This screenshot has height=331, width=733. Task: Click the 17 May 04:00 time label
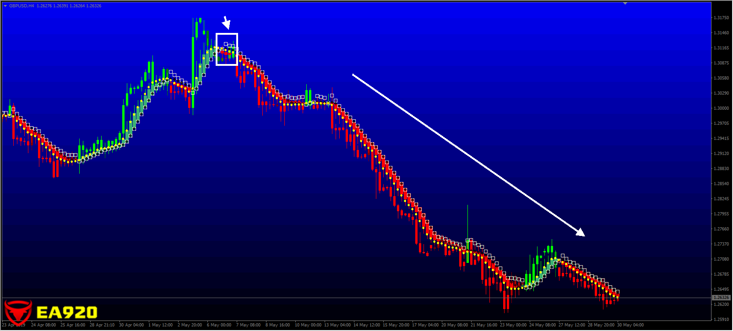pyautogui.click(x=425, y=325)
